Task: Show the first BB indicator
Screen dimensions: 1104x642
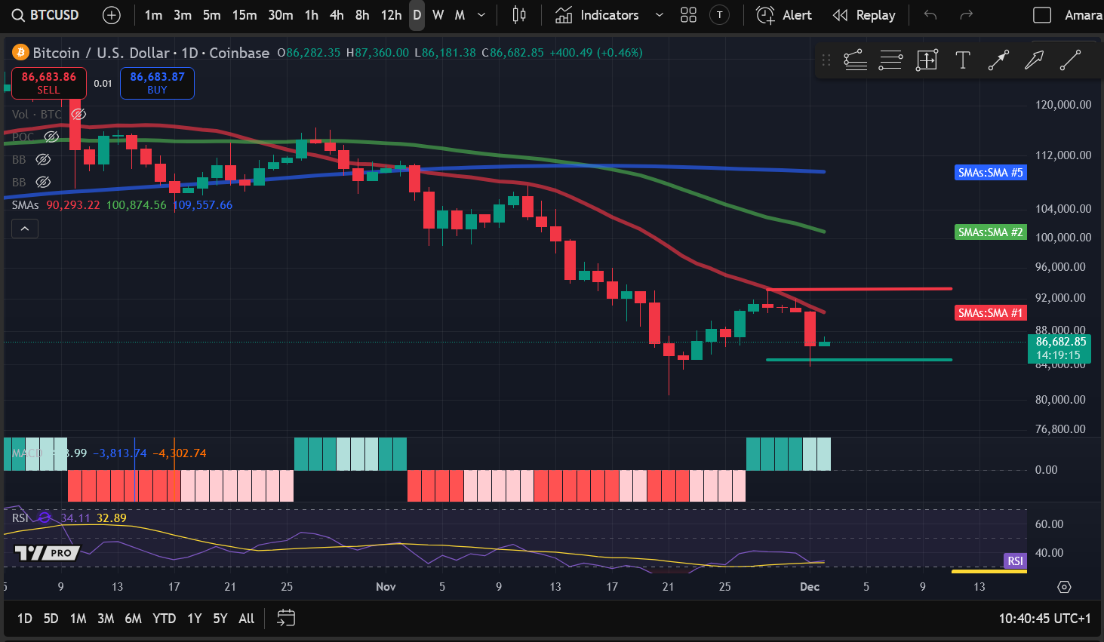Action: (43, 159)
